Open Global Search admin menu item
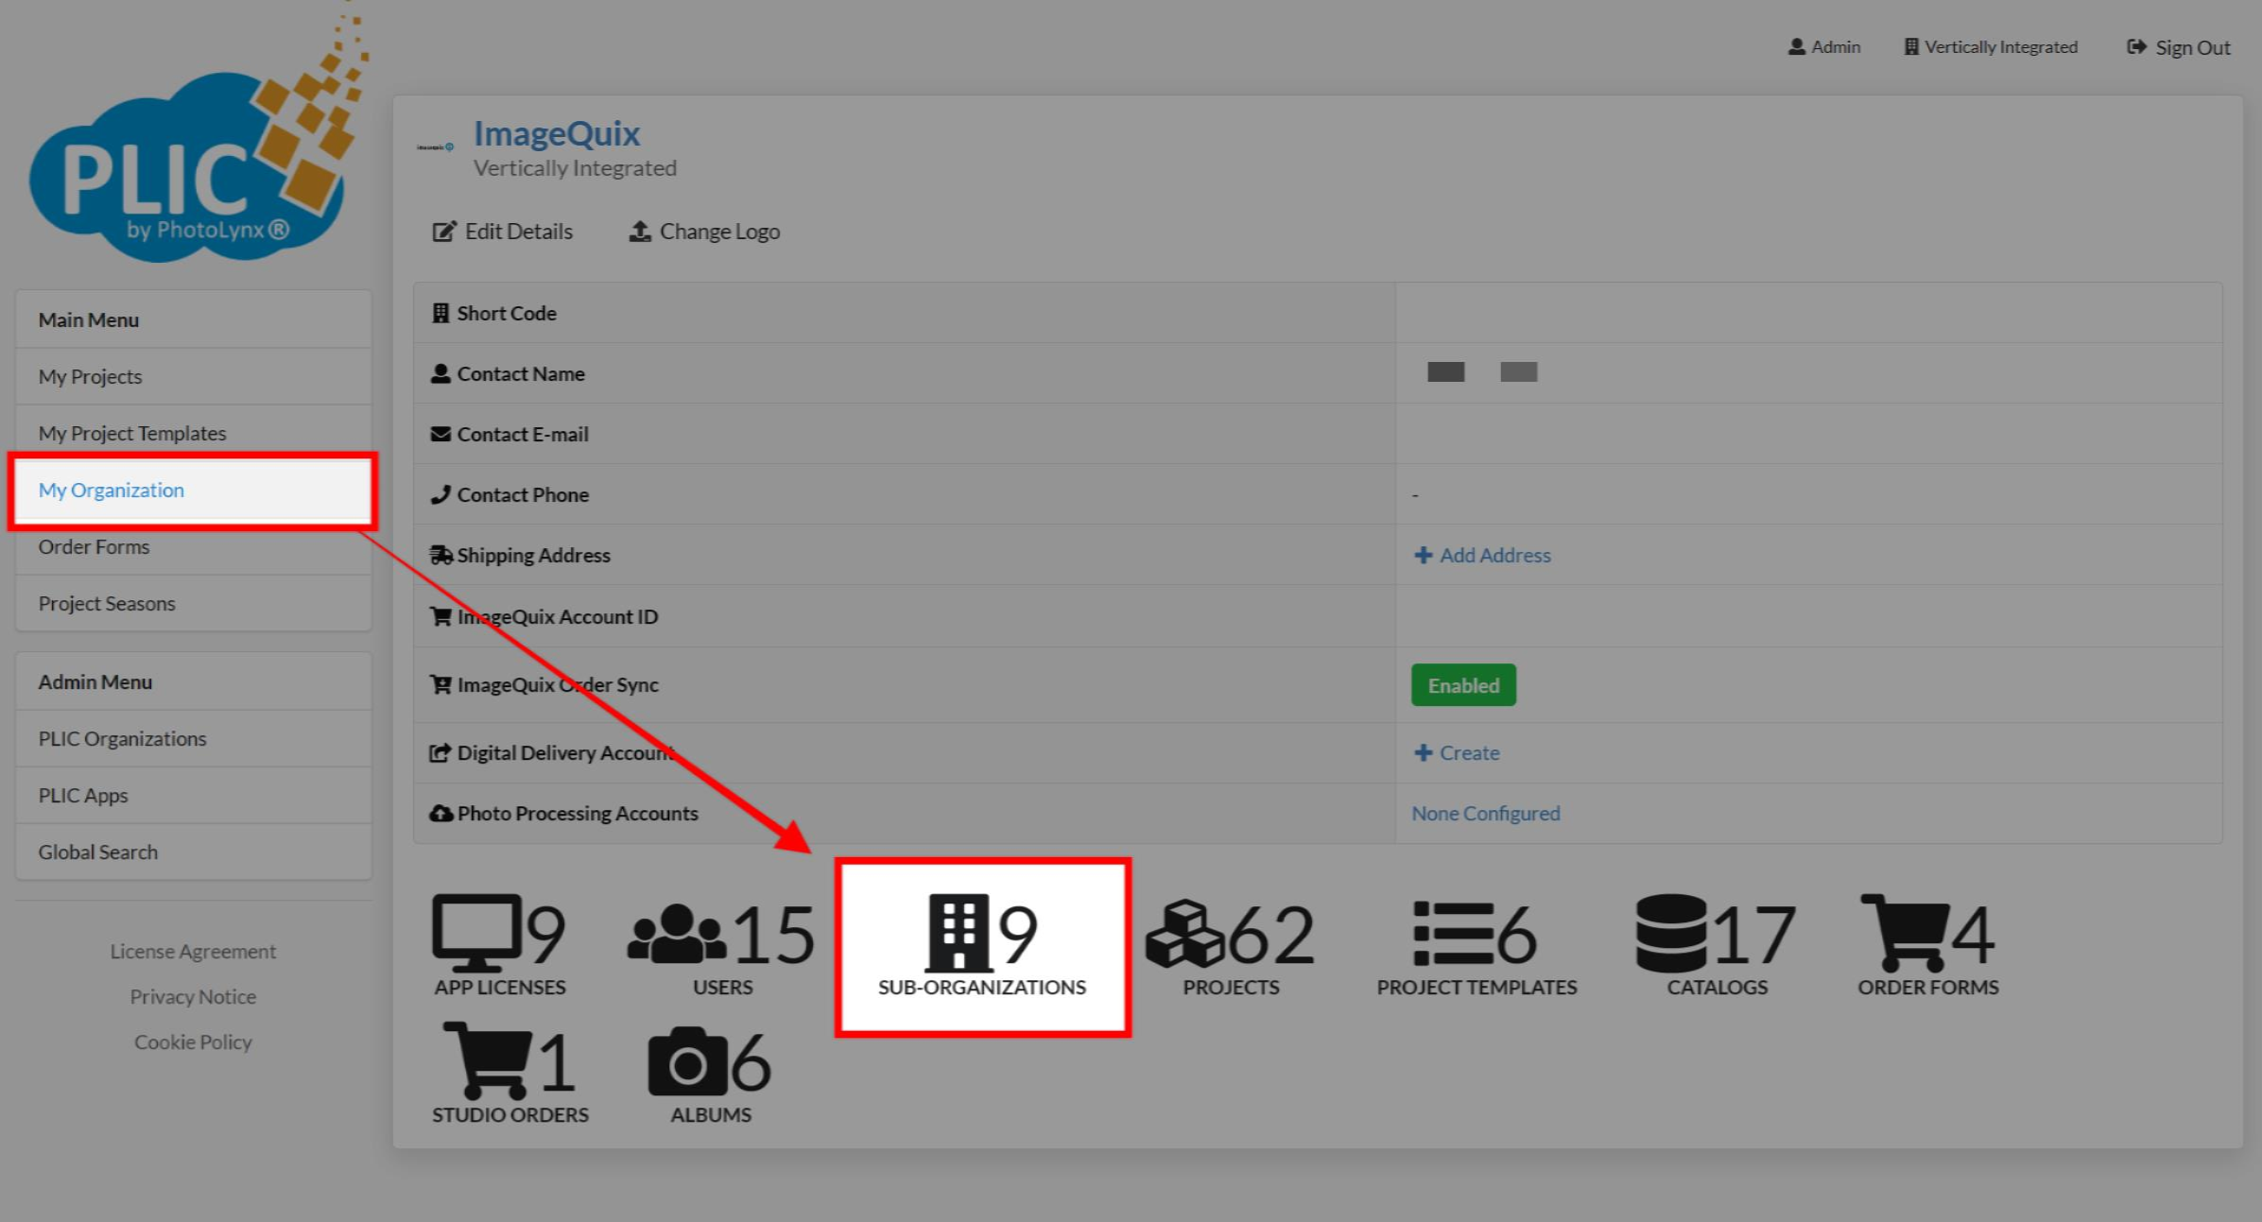This screenshot has width=2262, height=1222. pyautogui.click(x=194, y=852)
